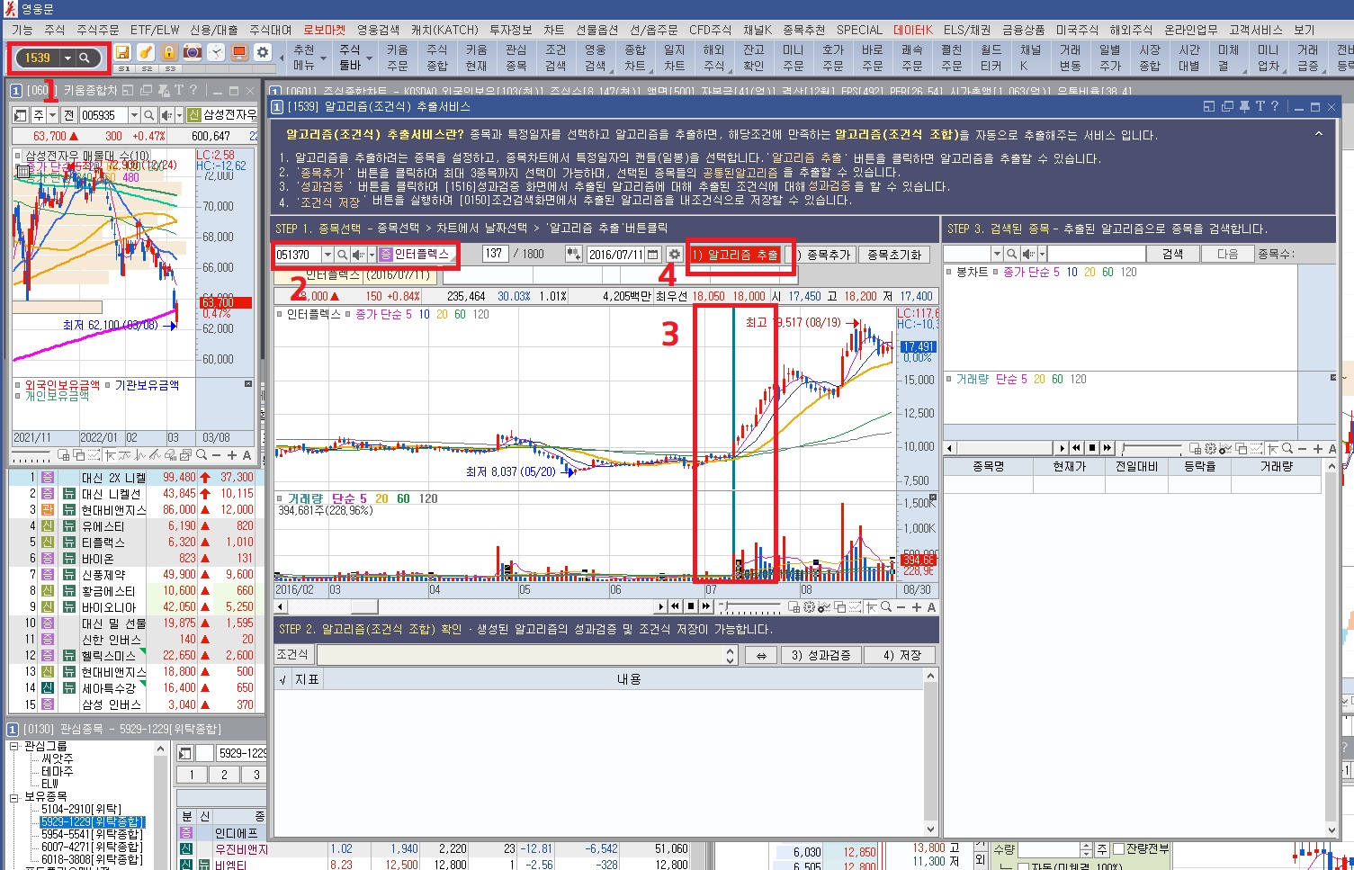Screen dimensions: 1354x870
Task: Collapse the 보유종목 tree node
Action: (14, 797)
